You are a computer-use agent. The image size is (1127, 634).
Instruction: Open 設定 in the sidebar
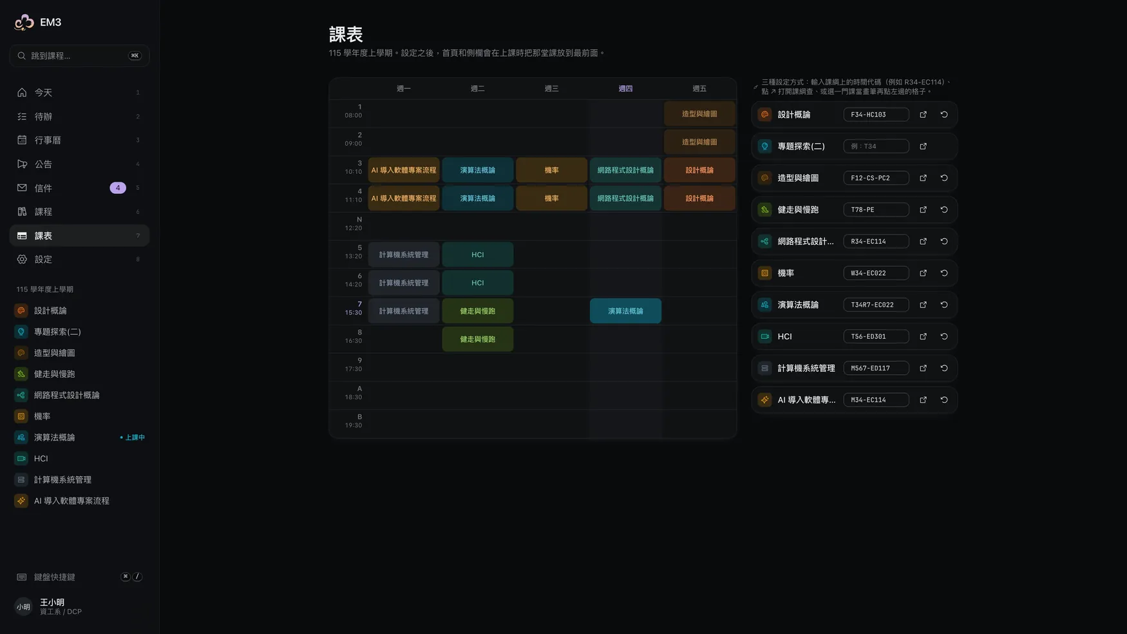(x=79, y=260)
